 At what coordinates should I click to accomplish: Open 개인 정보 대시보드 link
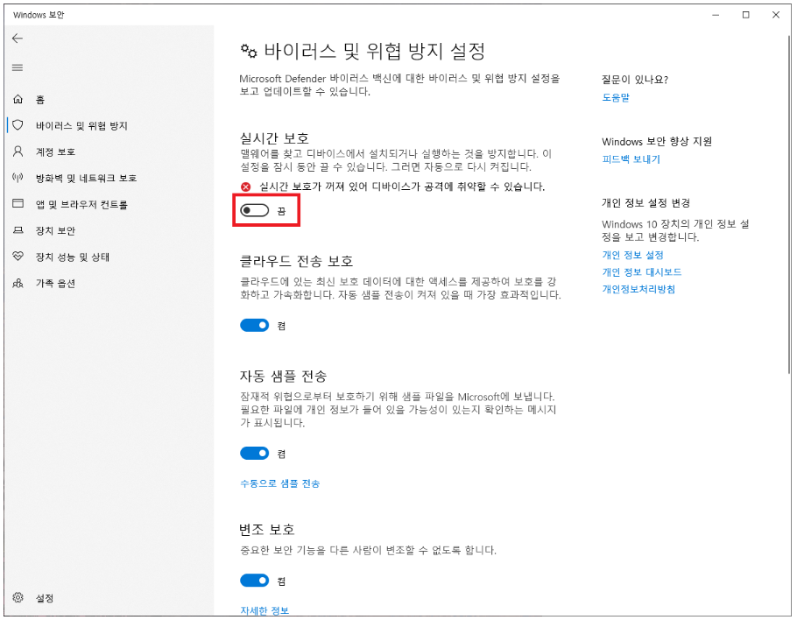(x=641, y=271)
